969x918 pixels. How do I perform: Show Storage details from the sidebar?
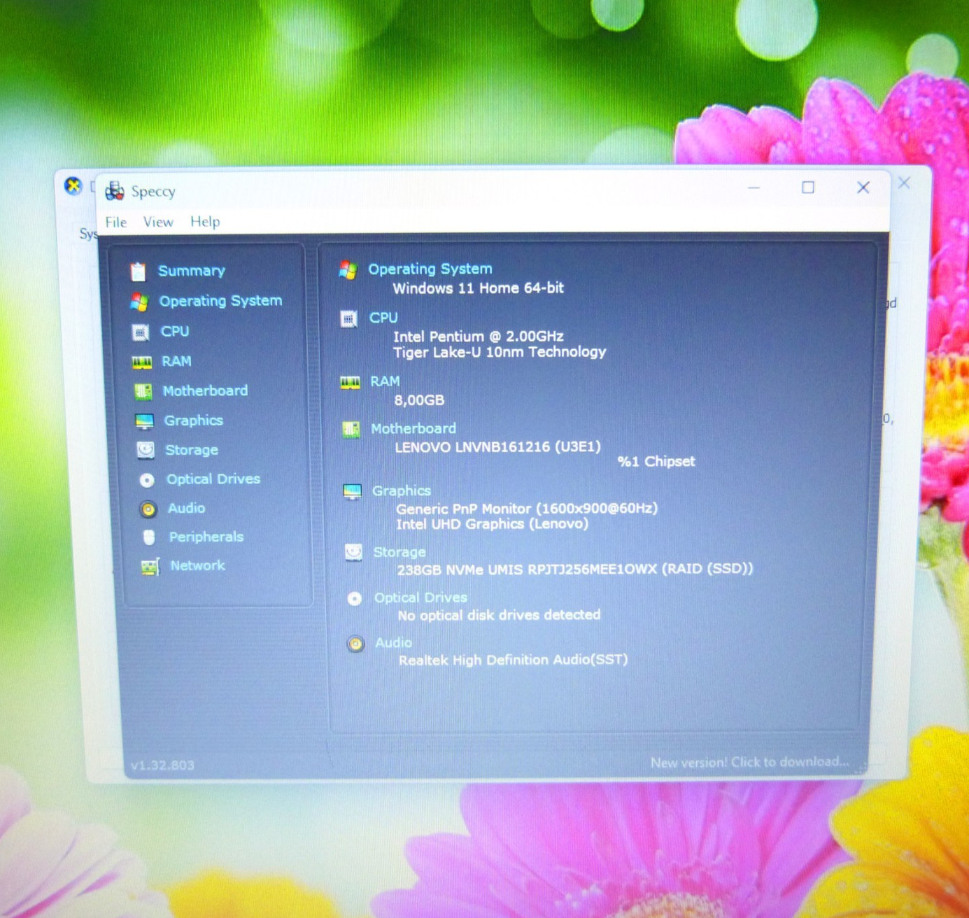point(192,450)
